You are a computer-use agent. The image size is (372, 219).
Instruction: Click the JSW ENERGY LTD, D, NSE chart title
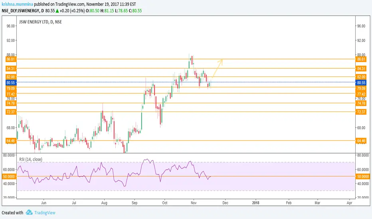[40, 22]
